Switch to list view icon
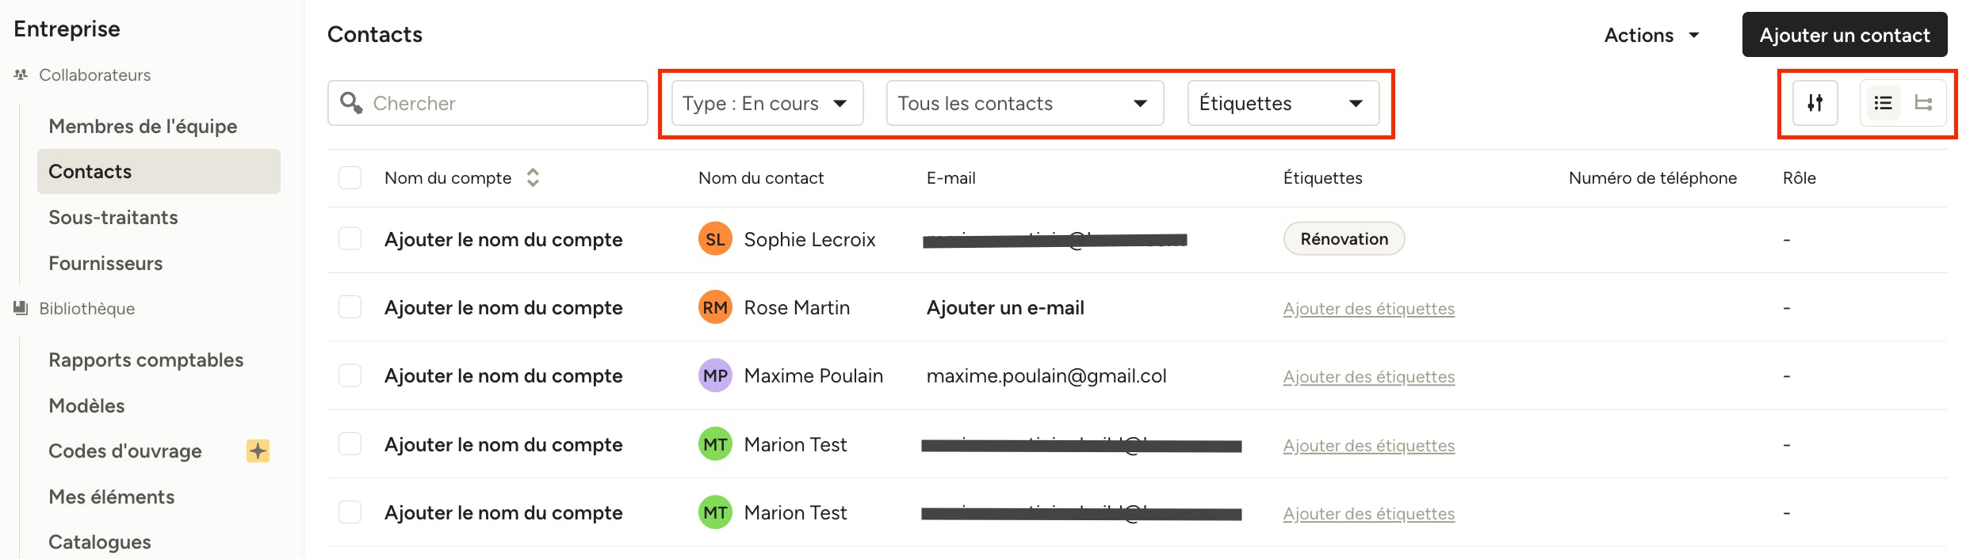This screenshot has width=1966, height=559. point(1883,103)
